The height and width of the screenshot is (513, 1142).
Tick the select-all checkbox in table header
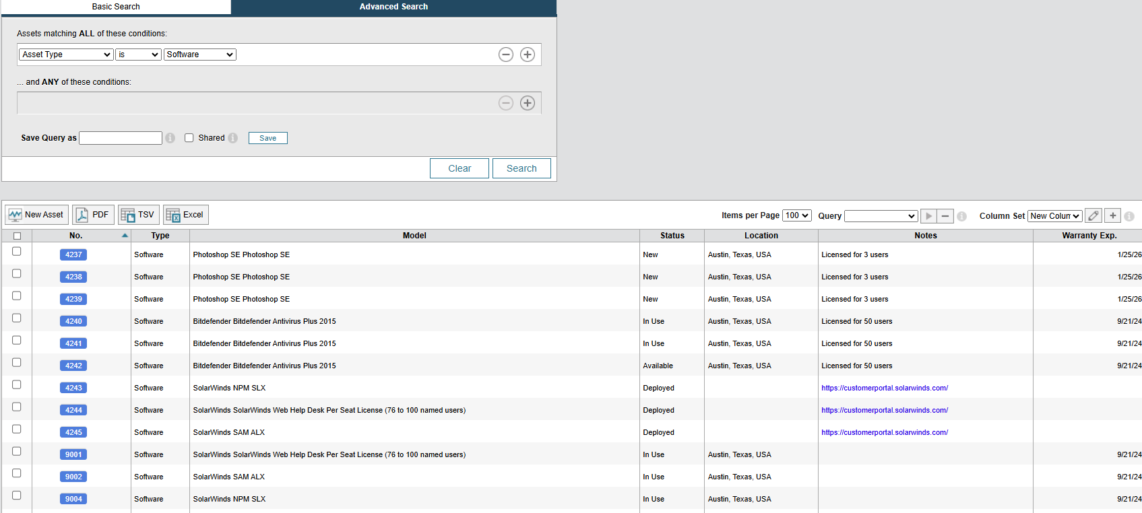tap(17, 236)
